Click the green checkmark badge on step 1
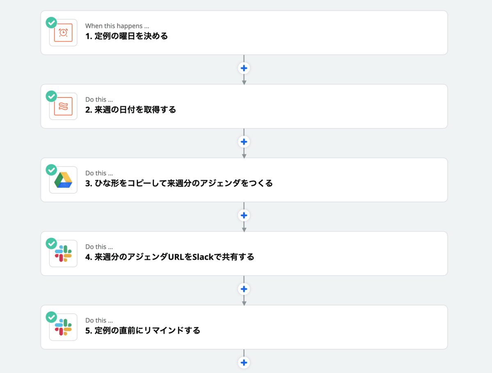This screenshot has height=373, width=492. [x=51, y=23]
